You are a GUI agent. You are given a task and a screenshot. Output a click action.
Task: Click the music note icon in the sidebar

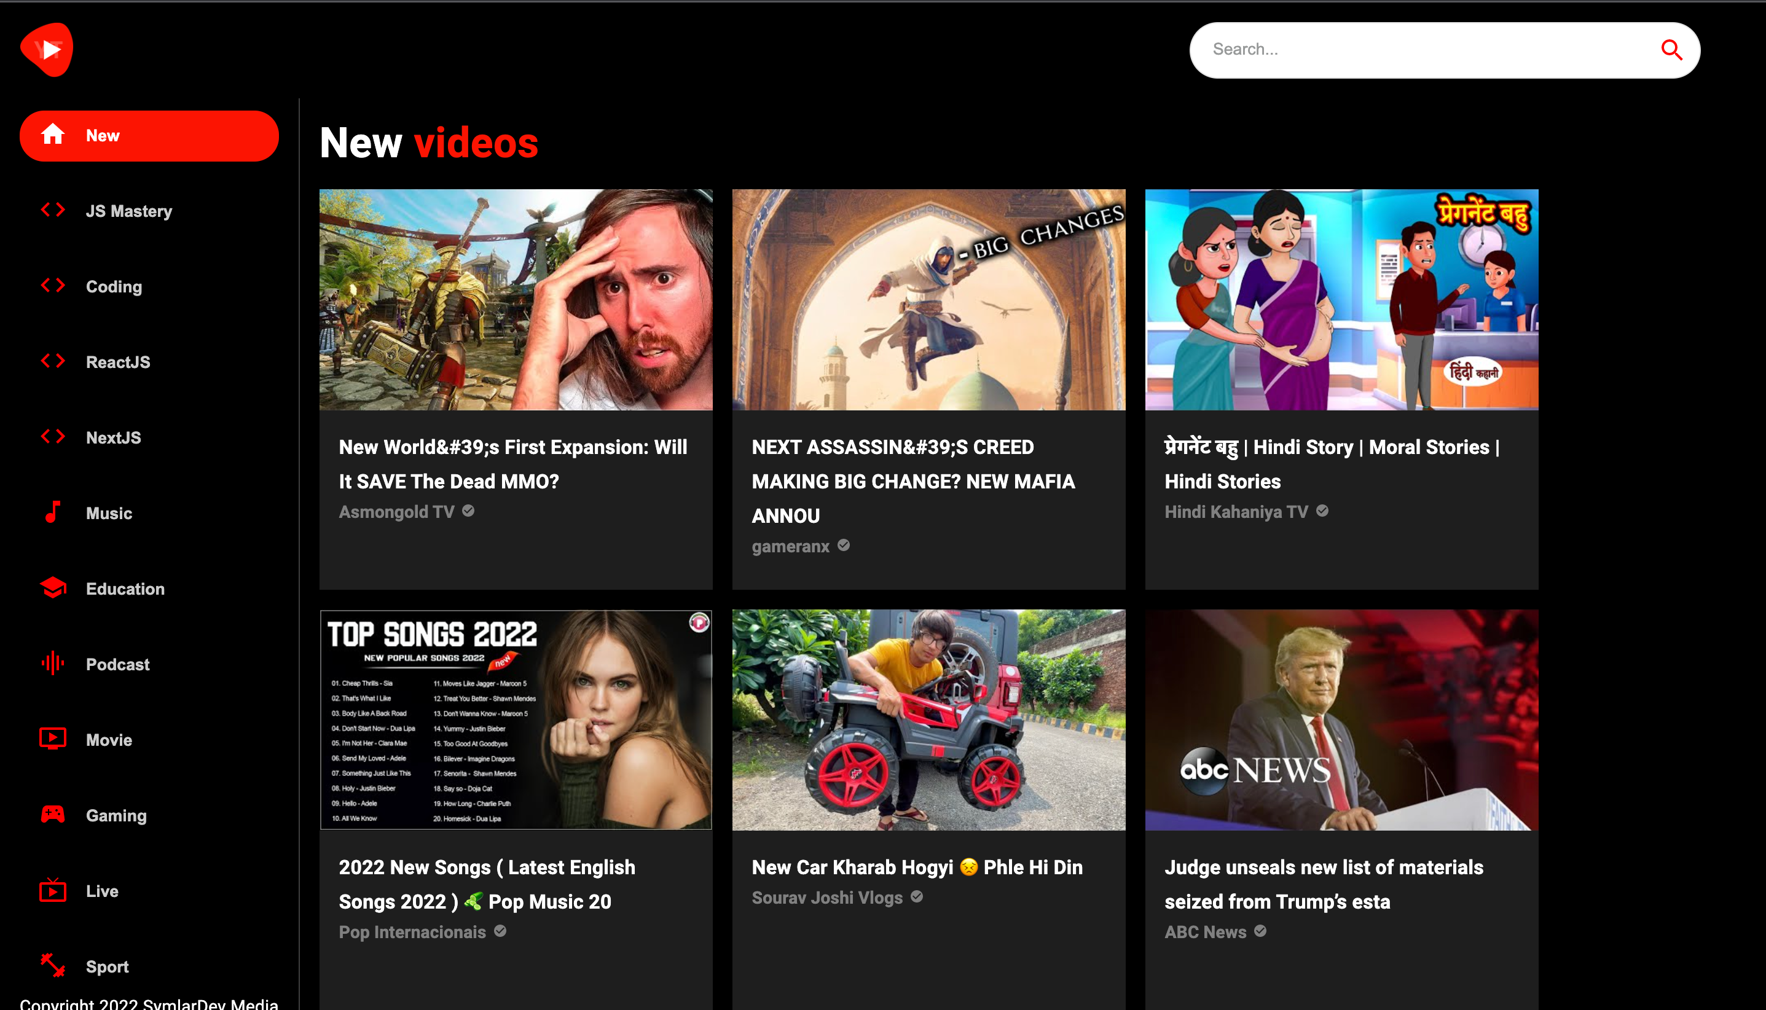53,512
